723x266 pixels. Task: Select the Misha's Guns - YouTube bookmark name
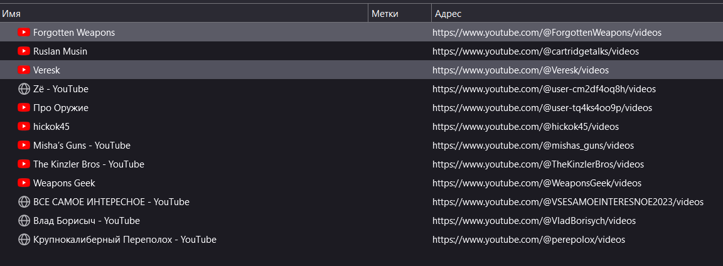pos(82,146)
